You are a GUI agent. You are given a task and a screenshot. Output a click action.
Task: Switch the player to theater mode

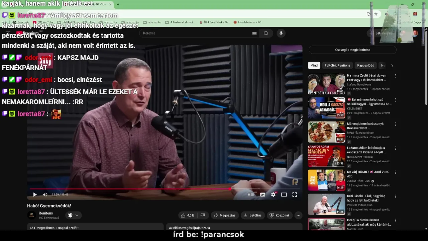(284, 194)
